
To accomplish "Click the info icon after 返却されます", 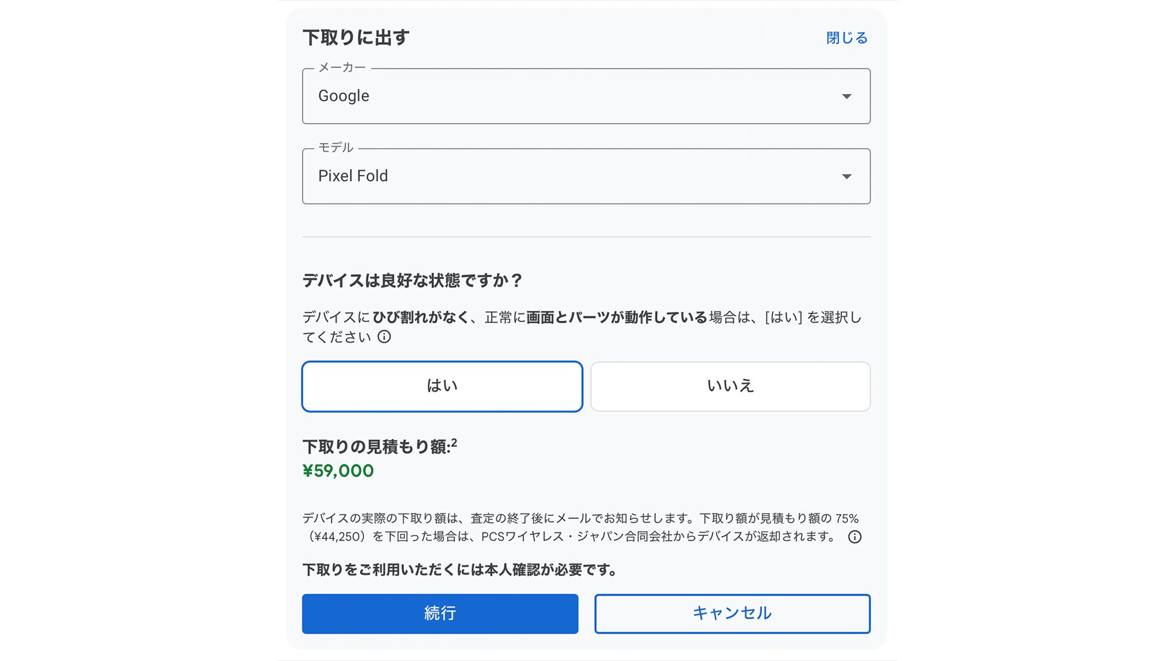I will click(854, 537).
